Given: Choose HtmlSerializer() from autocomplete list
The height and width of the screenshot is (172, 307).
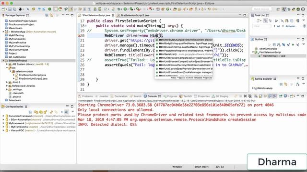Looking at the screenshot, I should point(184,54).
